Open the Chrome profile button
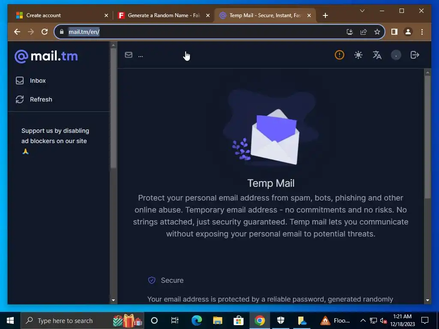 pyautogui.click(x=408, y=32)
